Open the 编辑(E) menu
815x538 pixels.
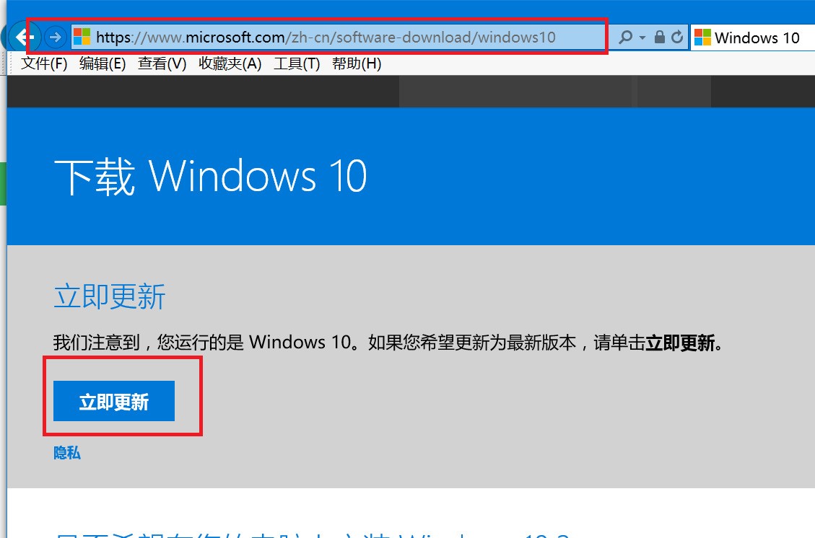[x=103, y=64]
